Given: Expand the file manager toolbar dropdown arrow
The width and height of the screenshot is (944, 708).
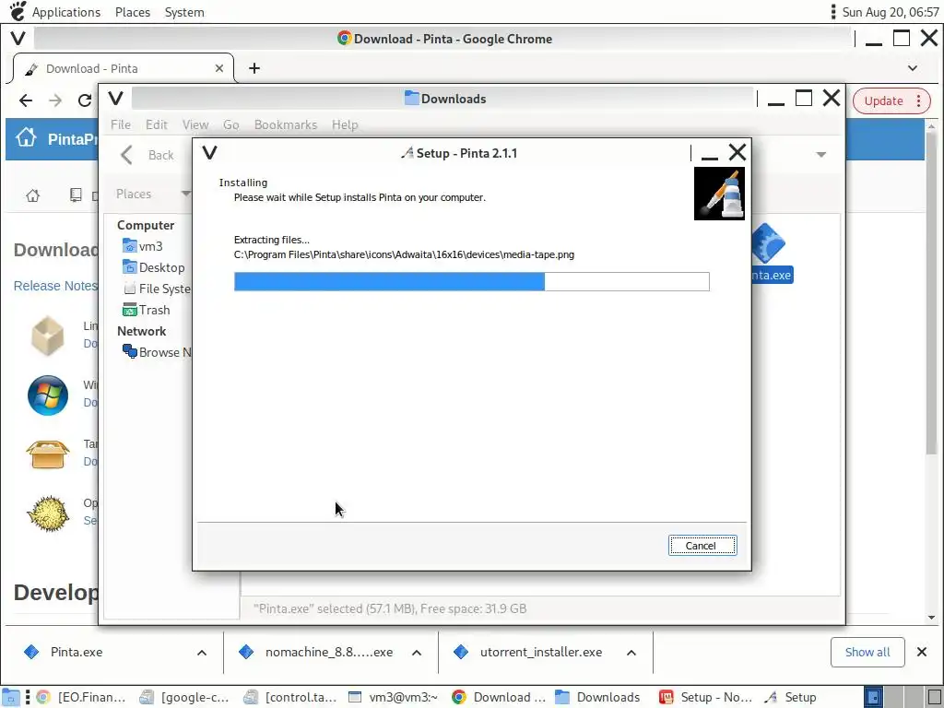Looking at the screenshot, I should [821, 155].
